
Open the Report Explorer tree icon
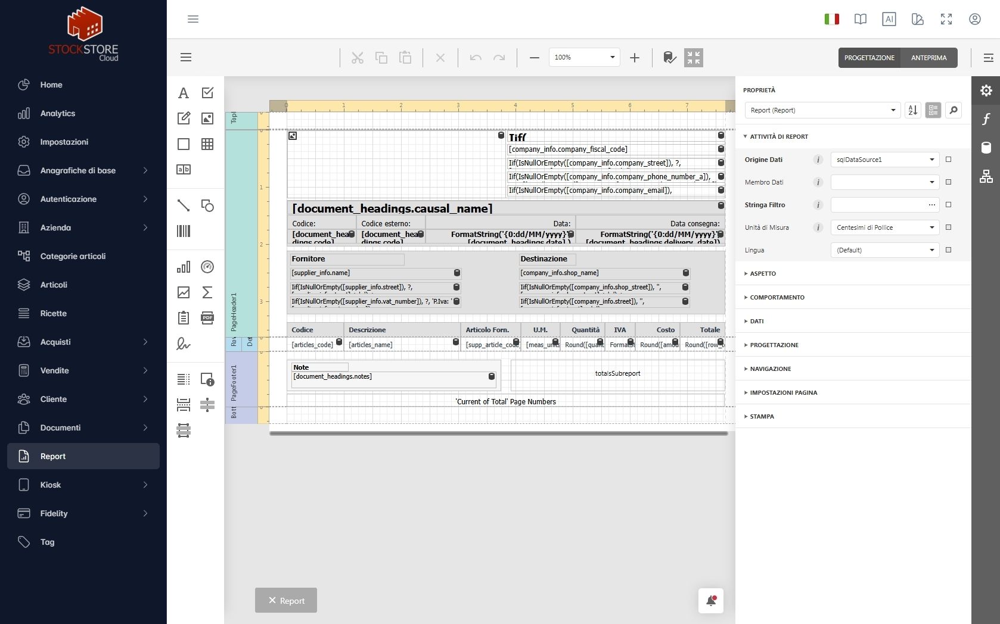click(x=986, y=176)
